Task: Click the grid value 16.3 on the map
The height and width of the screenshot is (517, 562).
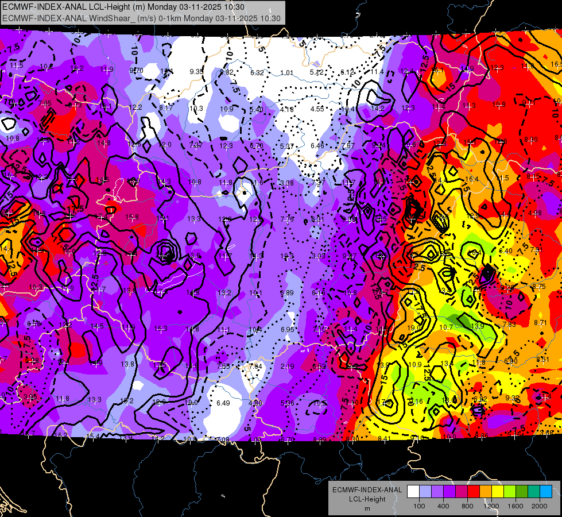Action: tap(161, 329)
